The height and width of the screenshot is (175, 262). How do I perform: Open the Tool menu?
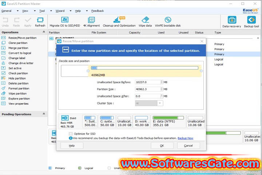42,11
